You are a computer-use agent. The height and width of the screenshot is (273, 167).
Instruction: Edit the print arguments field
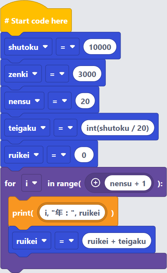tap(72, 213)
